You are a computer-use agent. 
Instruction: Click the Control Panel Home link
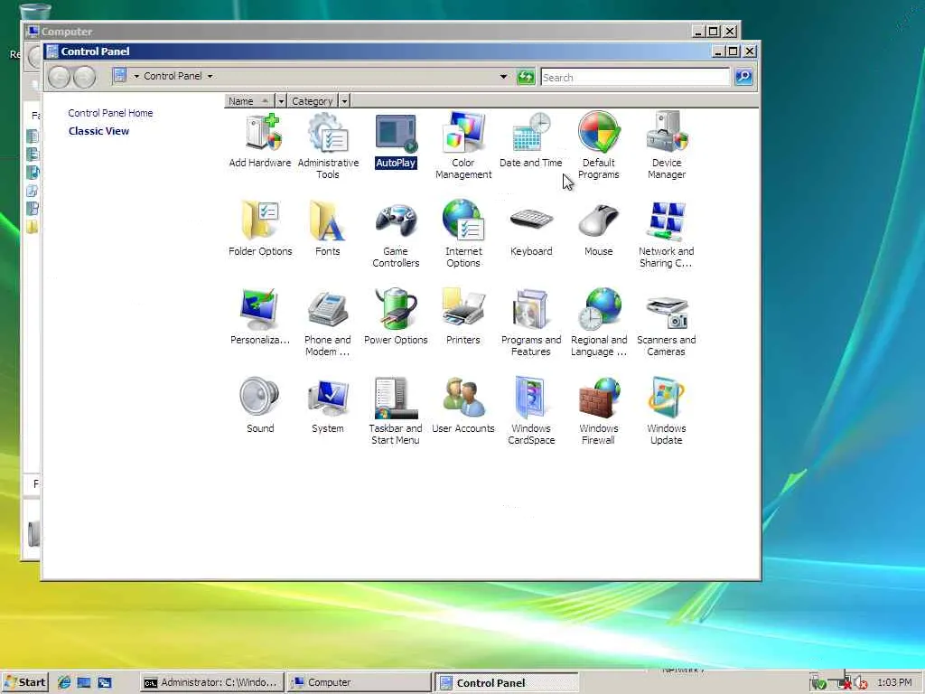[110, 113]
